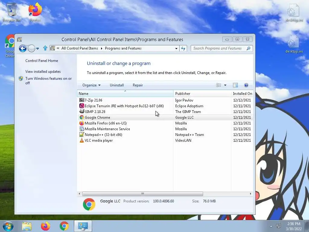Screen dimensions: 309x232
Task: Go up one level with the Up arrow
Action: tap(45, 48)
